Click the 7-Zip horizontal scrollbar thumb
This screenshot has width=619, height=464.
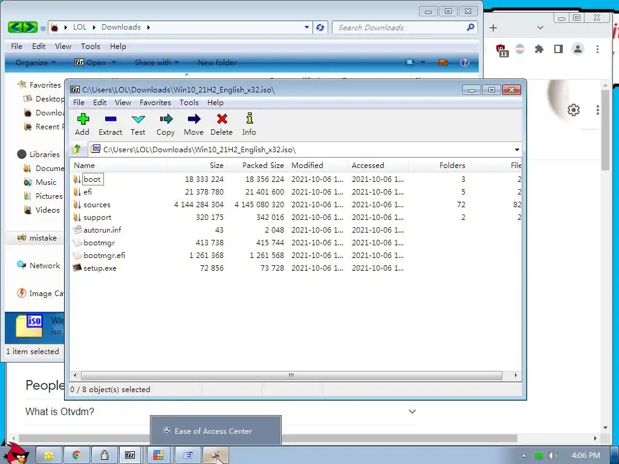(291, 375)
